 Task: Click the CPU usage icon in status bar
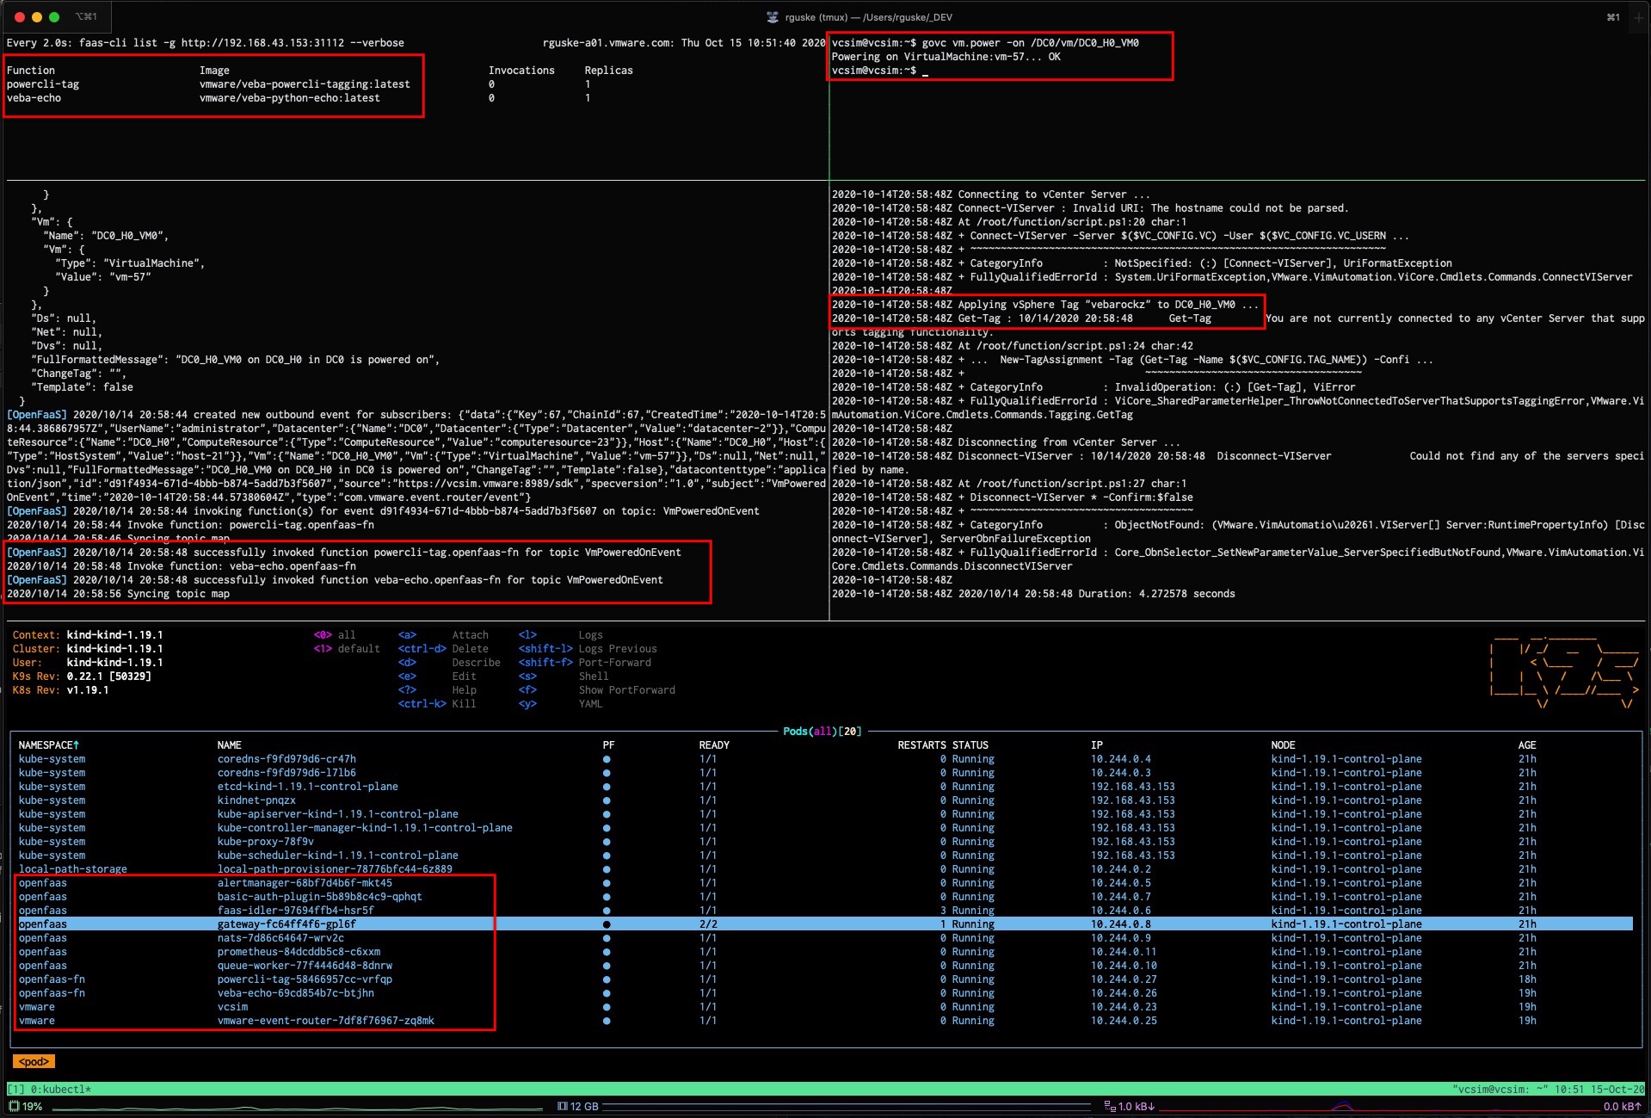point(14,1107)
